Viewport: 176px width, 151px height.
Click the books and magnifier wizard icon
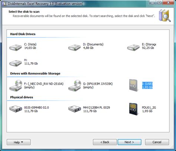[x=164, y=15]
